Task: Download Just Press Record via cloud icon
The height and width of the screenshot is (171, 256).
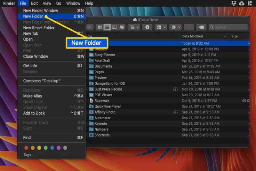Action: coord(175,89)
